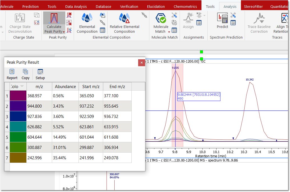The height and width of the screenshot is (192, 290).
Task: Switch to the Verification ribbon tab
Action: click(x=129, y=6)
